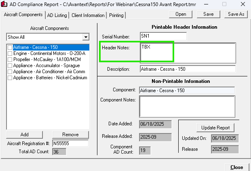Tick the Appliance - Accumulator - Sprague checkbox
This screenshot has height=171, width=251.
[x=10, y=65]
